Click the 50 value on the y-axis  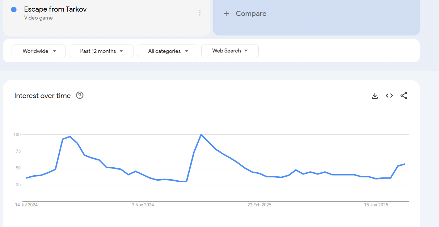(x=18, y=168)
